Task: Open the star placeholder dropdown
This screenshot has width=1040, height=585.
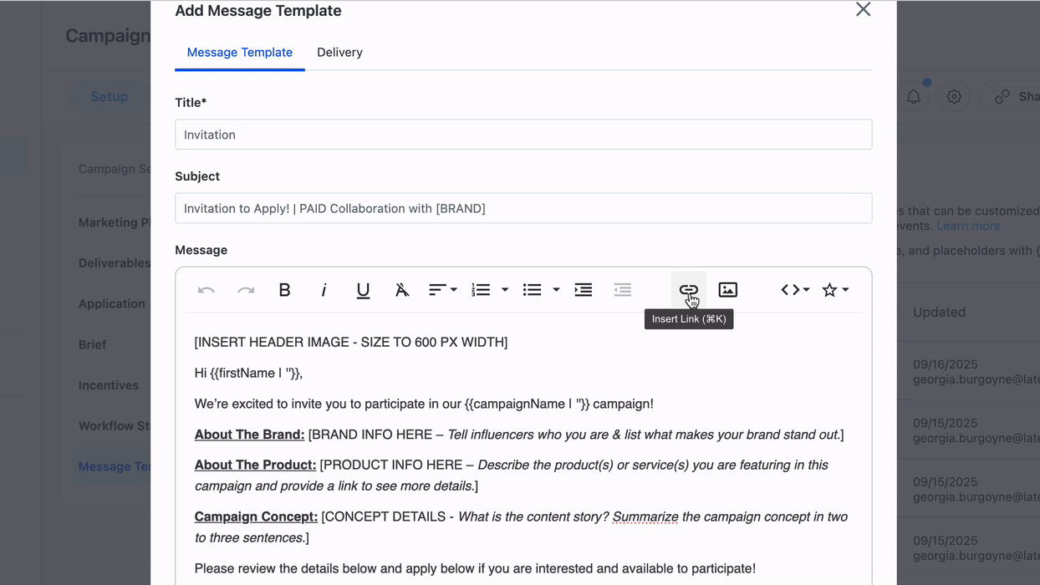Action: [835, 290]
